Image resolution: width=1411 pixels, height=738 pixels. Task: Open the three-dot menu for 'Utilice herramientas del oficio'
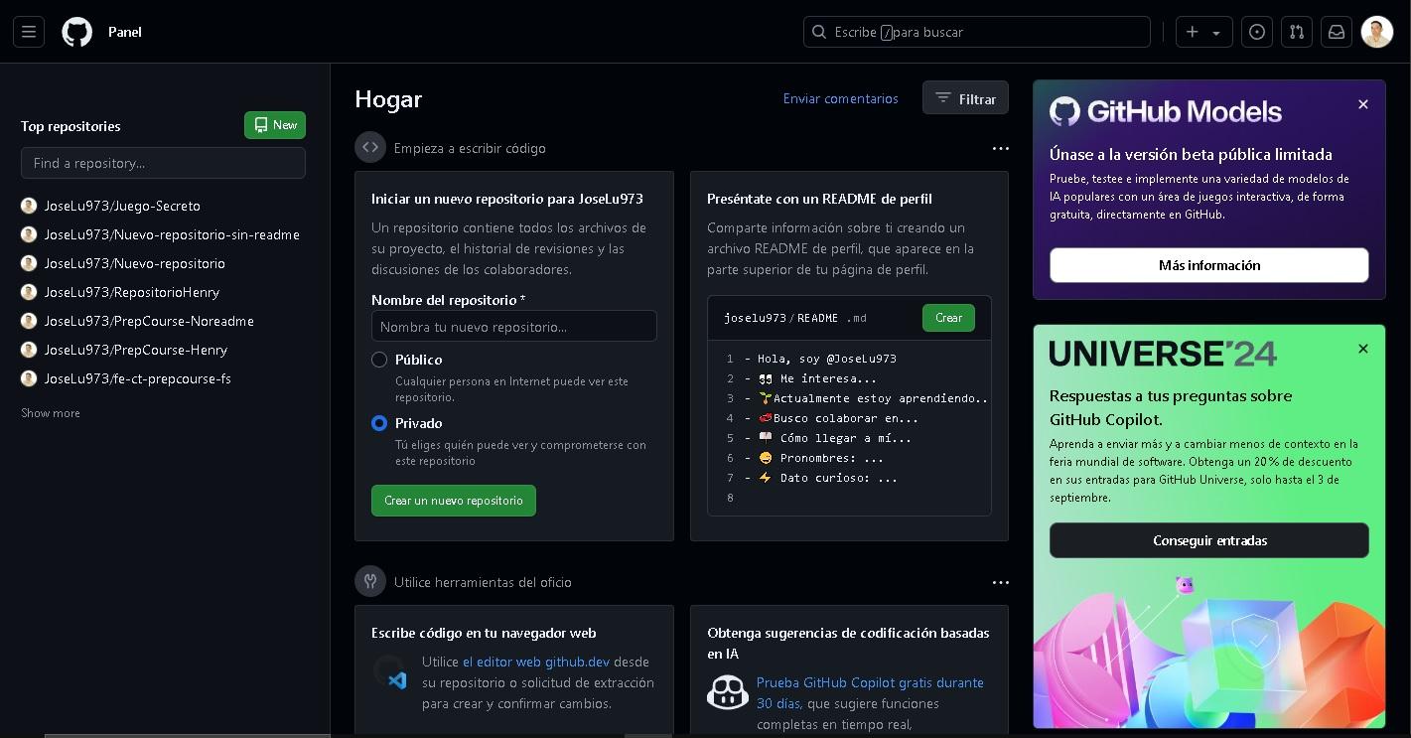click(1000, 582)
